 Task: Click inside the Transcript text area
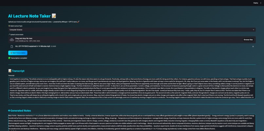coord(132,88)
